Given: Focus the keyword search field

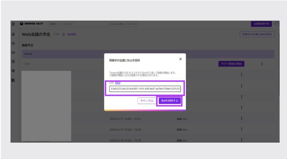Looking at the screenshot, I should 93,24.
